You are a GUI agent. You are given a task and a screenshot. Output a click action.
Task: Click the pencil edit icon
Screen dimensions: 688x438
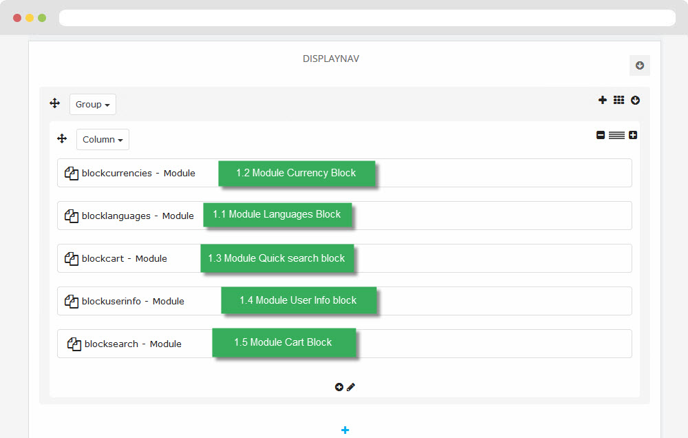351,387
